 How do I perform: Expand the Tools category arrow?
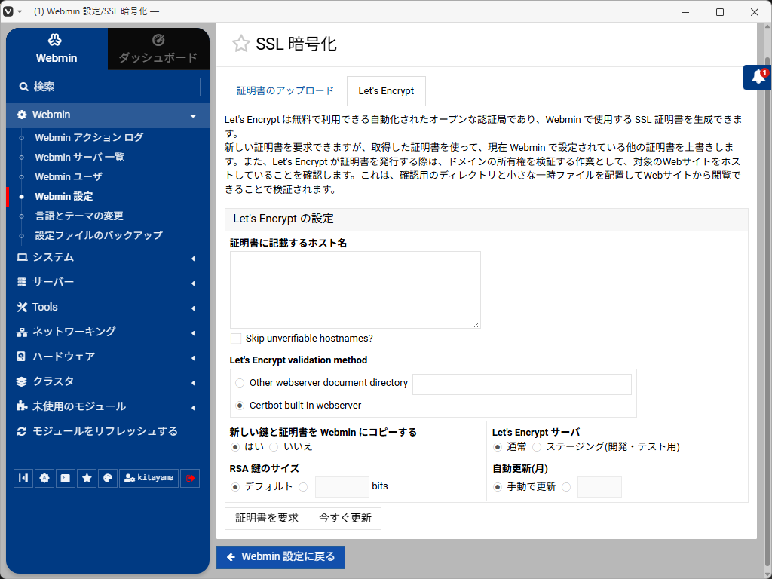coord(193,308)
